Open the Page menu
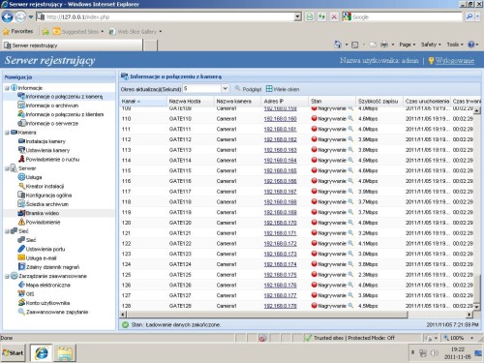This screenshot has height=363, width=484. click(408, 45)
